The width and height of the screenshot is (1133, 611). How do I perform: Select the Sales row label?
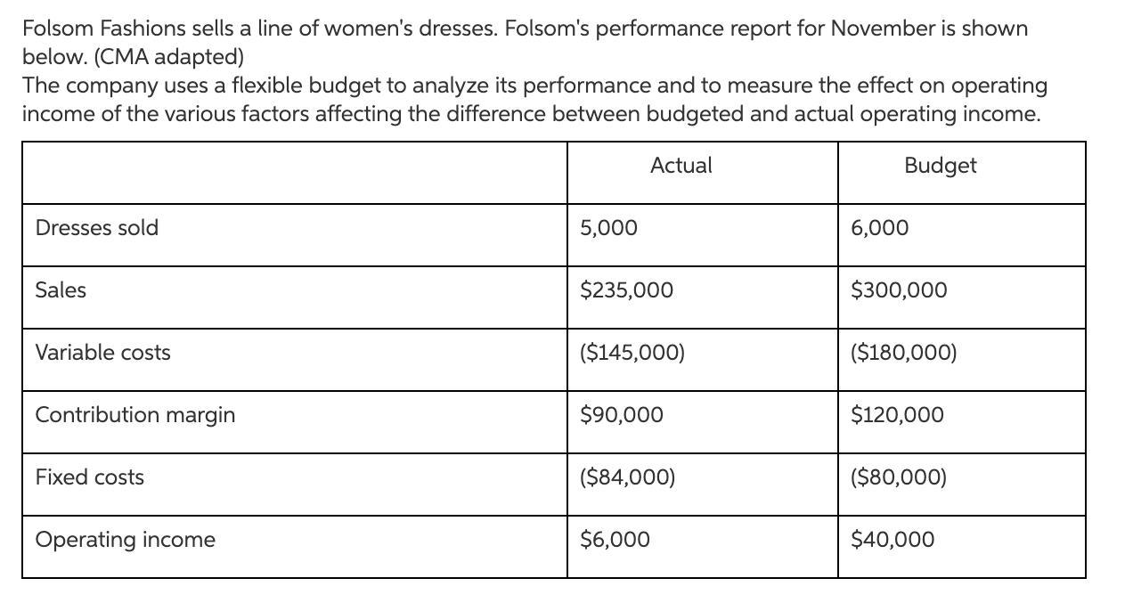[x=61, y=290]
